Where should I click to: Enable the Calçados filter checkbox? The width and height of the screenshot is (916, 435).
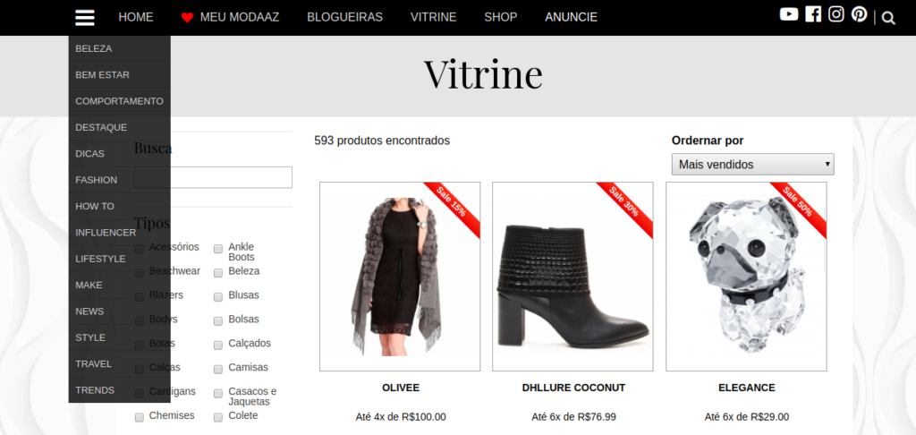tap(218, 345)
